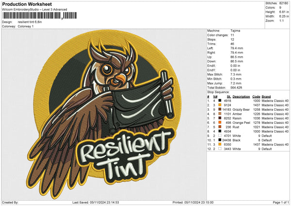Click the 'Stop Sequence:' heading

(x=218, y=92)
